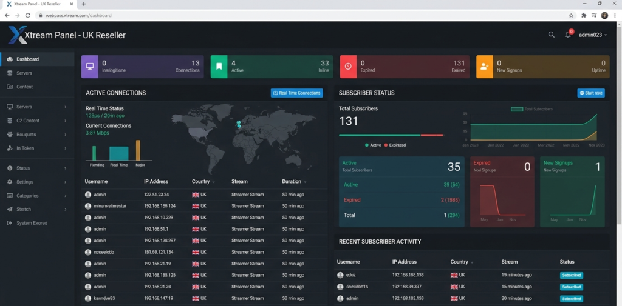Click the purple monitor connections card icon
622x306 pixels.
click(90, 67)
